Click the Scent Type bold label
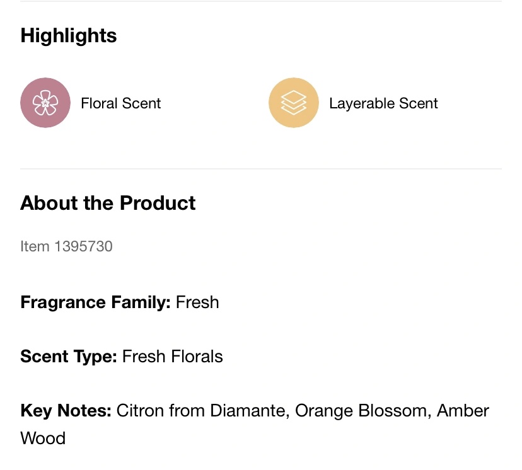 69,357
